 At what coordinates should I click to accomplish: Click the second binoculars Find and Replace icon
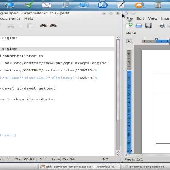click(53, 25)
